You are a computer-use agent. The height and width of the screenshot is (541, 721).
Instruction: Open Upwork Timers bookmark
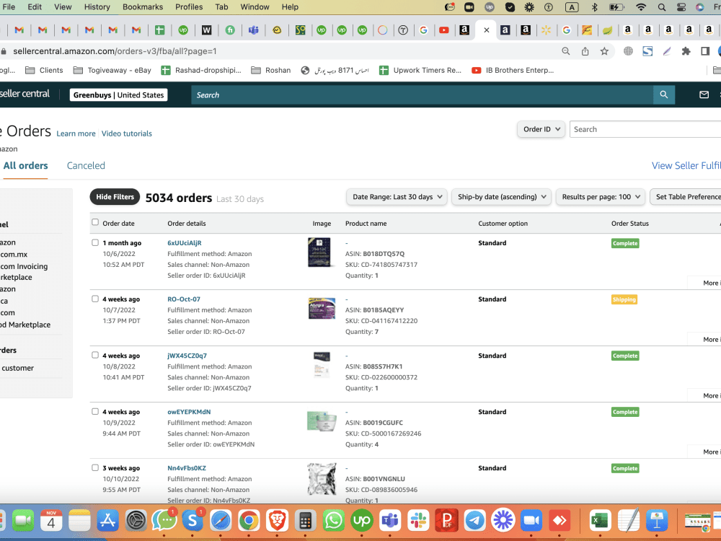coord(420,71)
